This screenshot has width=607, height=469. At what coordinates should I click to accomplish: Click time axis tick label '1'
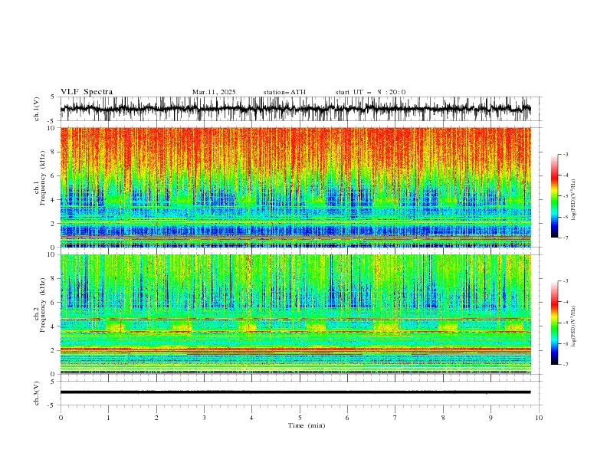[x=108, y=418]
